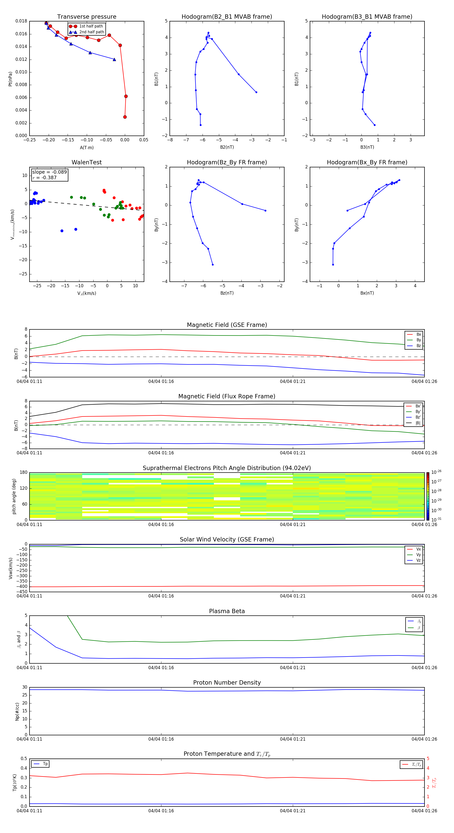Click the 'Np(#/cc)' axis label
Viewport: 454px width, 833px height.
(17, 711)
